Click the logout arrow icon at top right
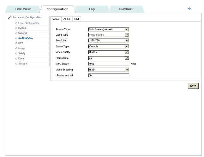 pyautogui.click(x=189, y=9)
